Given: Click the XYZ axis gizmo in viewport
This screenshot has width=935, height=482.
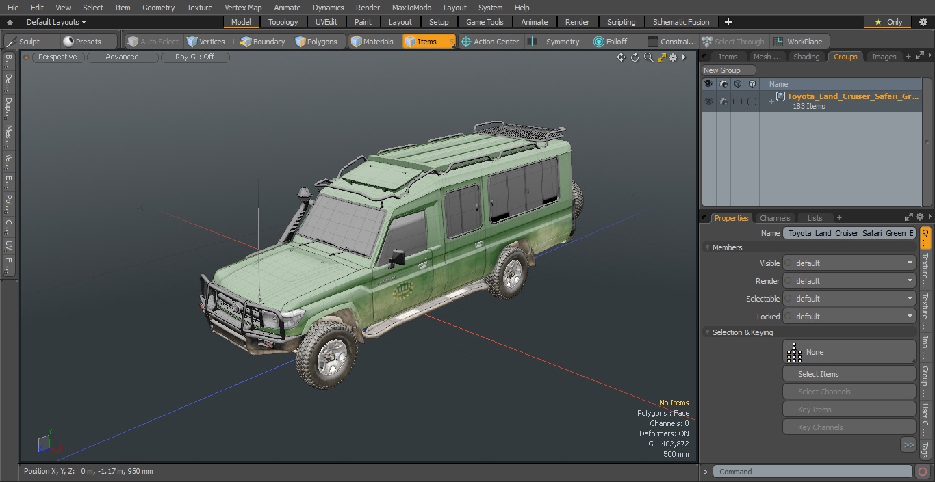Looking at the screenshot, I should (x=49, y=442).
